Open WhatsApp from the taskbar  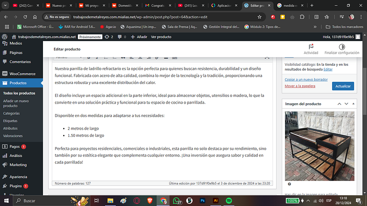point(177,201)
